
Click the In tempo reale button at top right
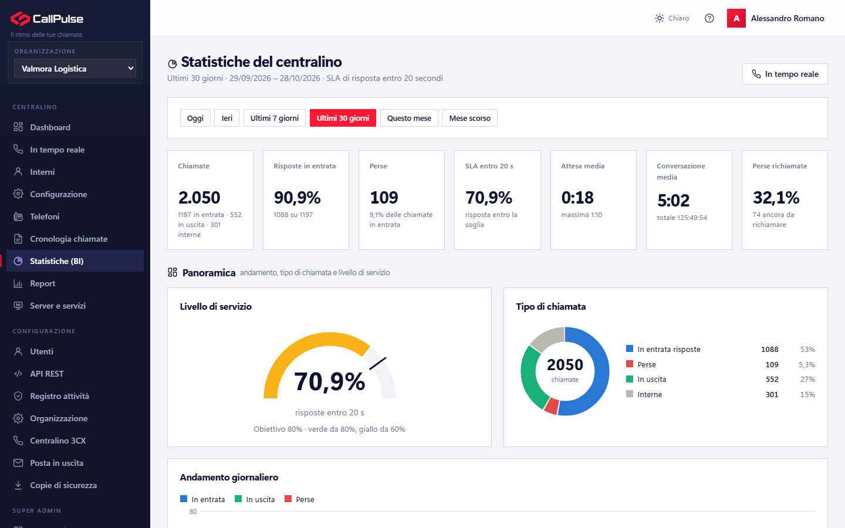(x=785, y=74)
